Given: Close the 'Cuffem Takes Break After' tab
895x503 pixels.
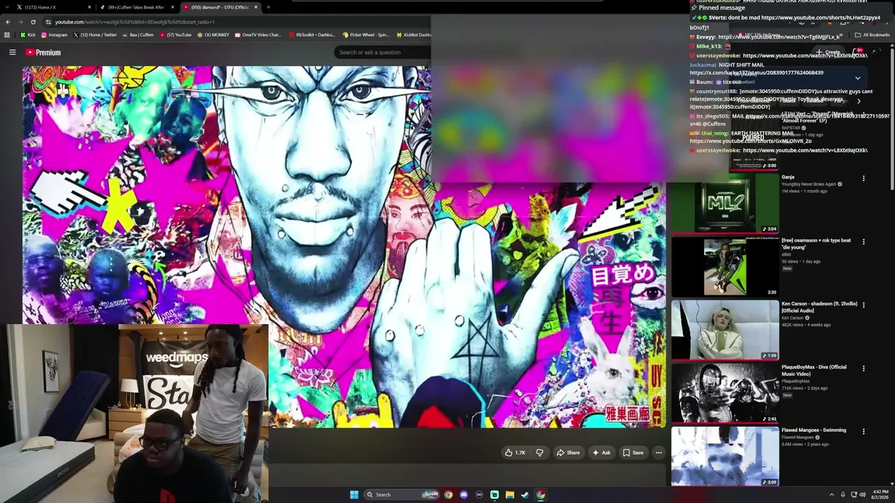Looking at the screenshot, I should click(x=173, y=7).
